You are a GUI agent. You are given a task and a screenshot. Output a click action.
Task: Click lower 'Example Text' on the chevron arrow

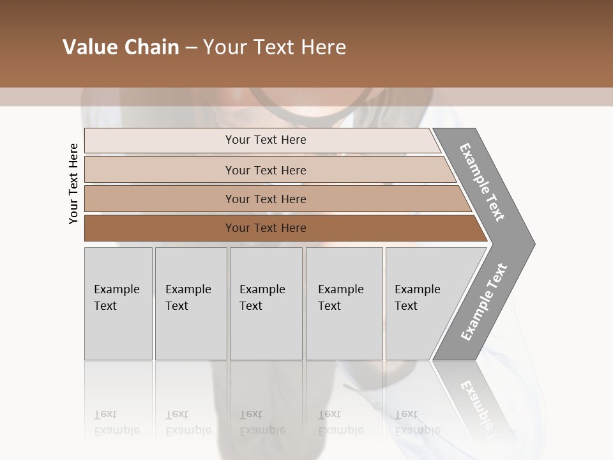[x=484, y=302]
